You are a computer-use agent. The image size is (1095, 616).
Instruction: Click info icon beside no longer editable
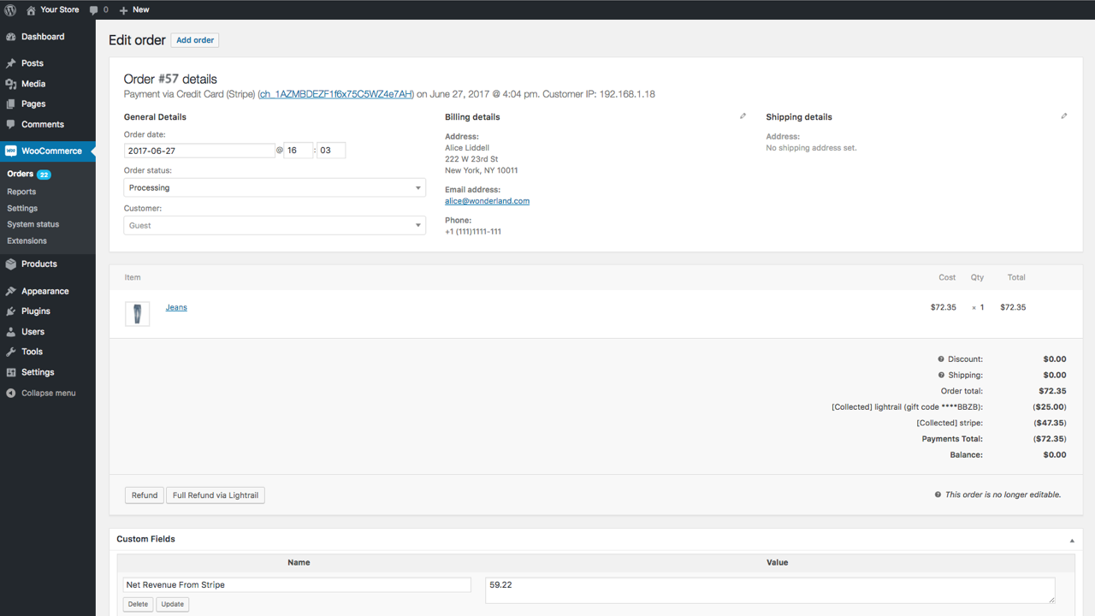point(938,495)
